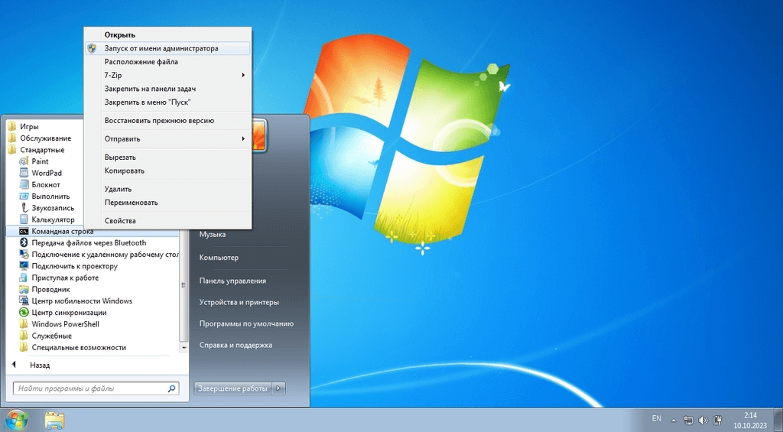Screen dimensions: 783x432
Task: Open Панель управления link
Action: 232,281
